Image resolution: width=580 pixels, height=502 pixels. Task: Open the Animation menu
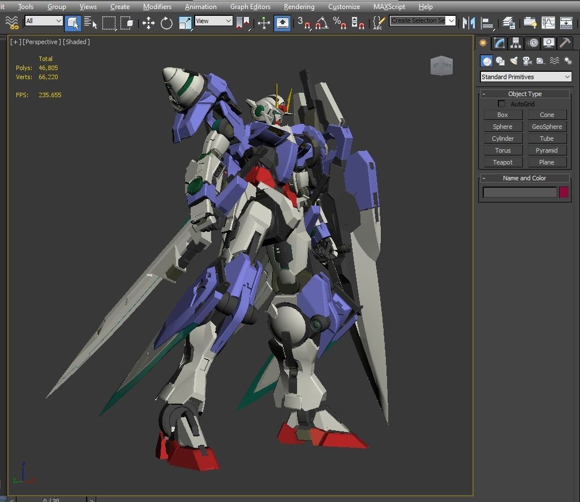pyautogui.click(x=201, y=7)
